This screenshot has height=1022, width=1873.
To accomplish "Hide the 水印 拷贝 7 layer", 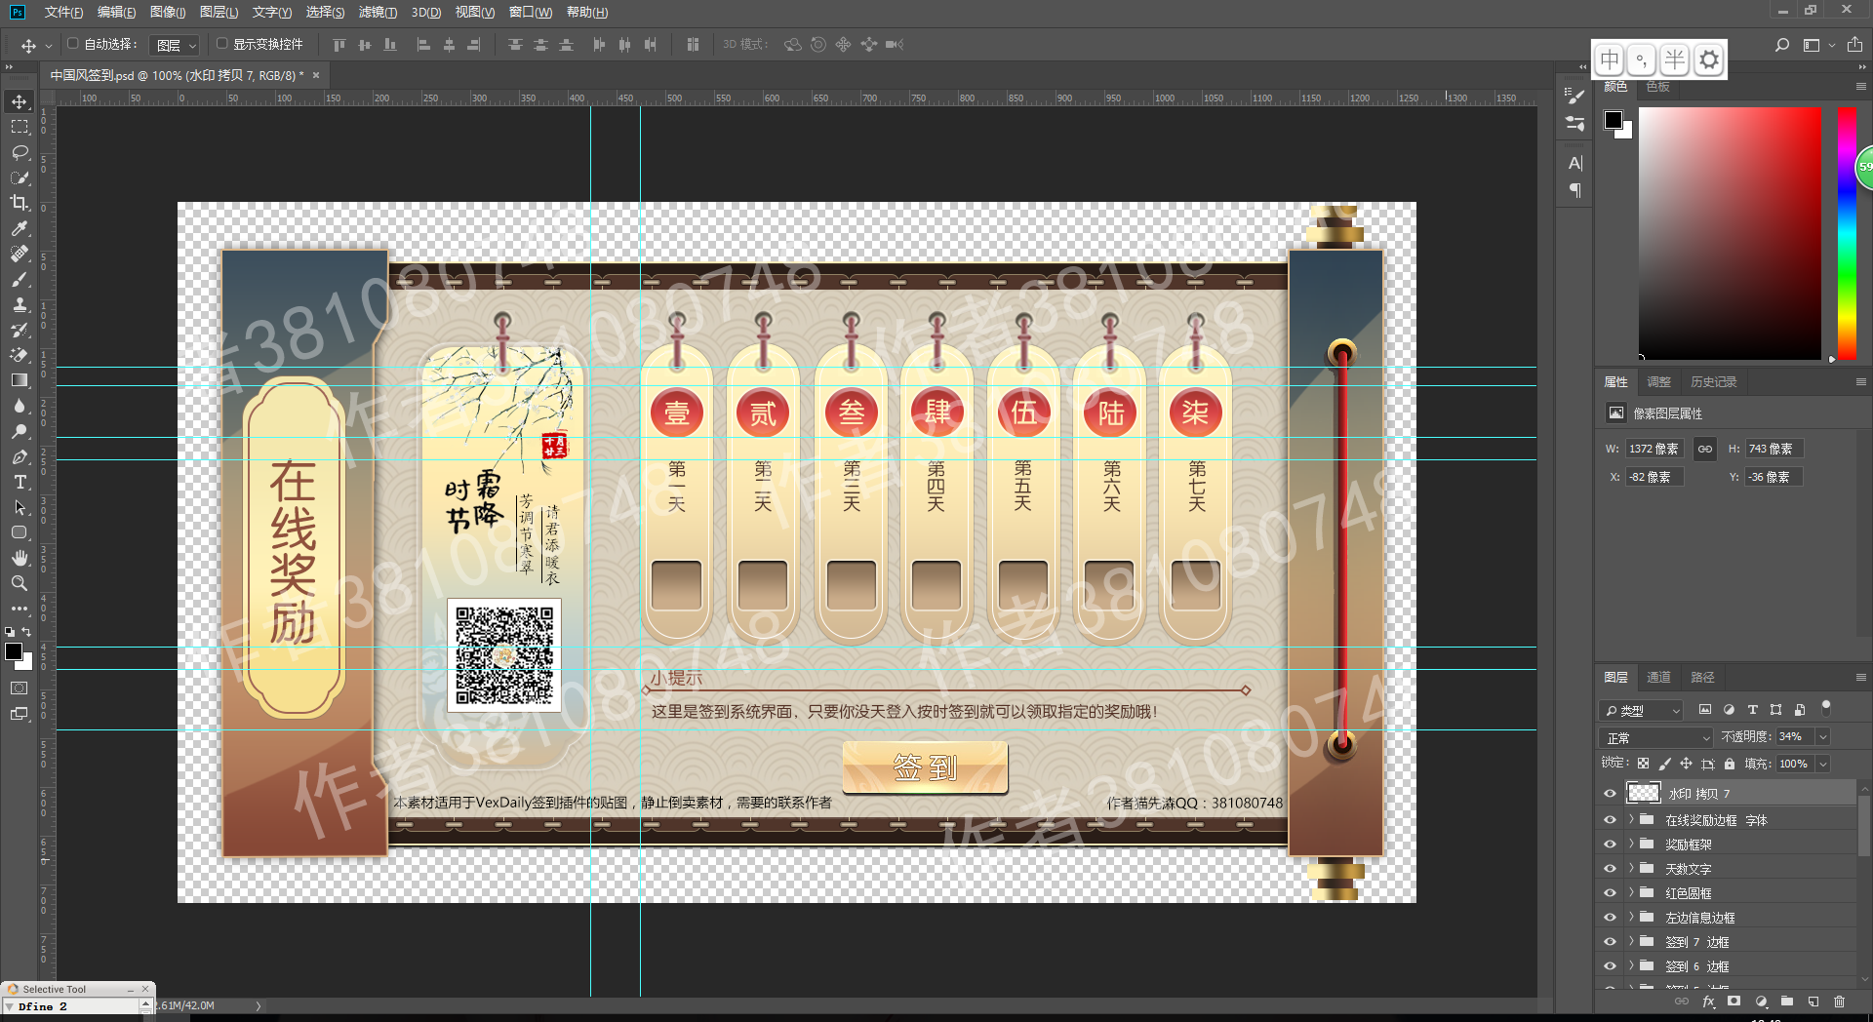I will tap(1610, 794).
